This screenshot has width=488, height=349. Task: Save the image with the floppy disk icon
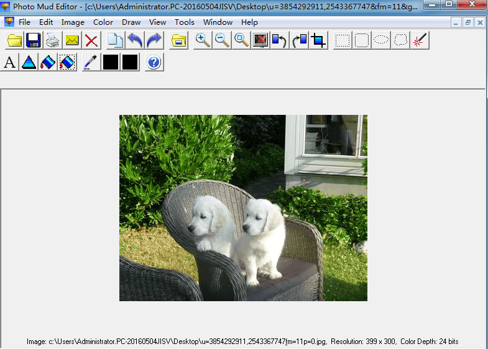(x=34, y=41)
